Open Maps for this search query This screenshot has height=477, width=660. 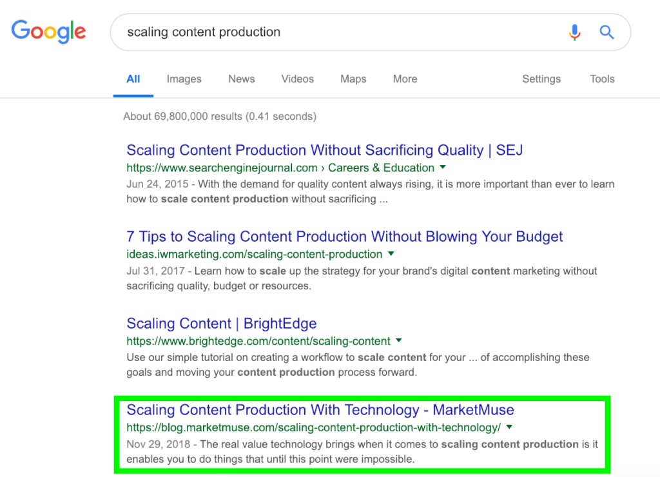tap(353, 79)
